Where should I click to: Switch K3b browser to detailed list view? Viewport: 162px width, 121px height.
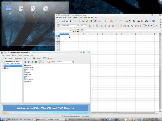[x=44, y=62]
